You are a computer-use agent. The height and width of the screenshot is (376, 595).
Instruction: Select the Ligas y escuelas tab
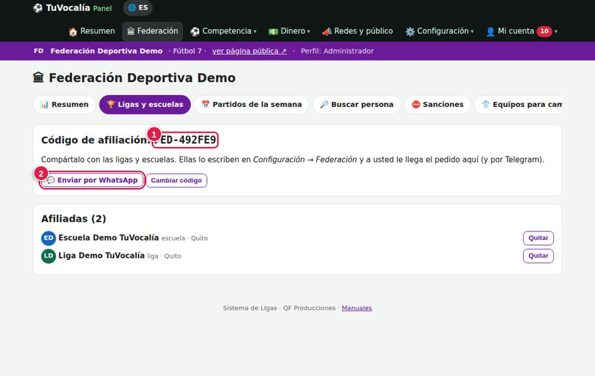point(145,104)
